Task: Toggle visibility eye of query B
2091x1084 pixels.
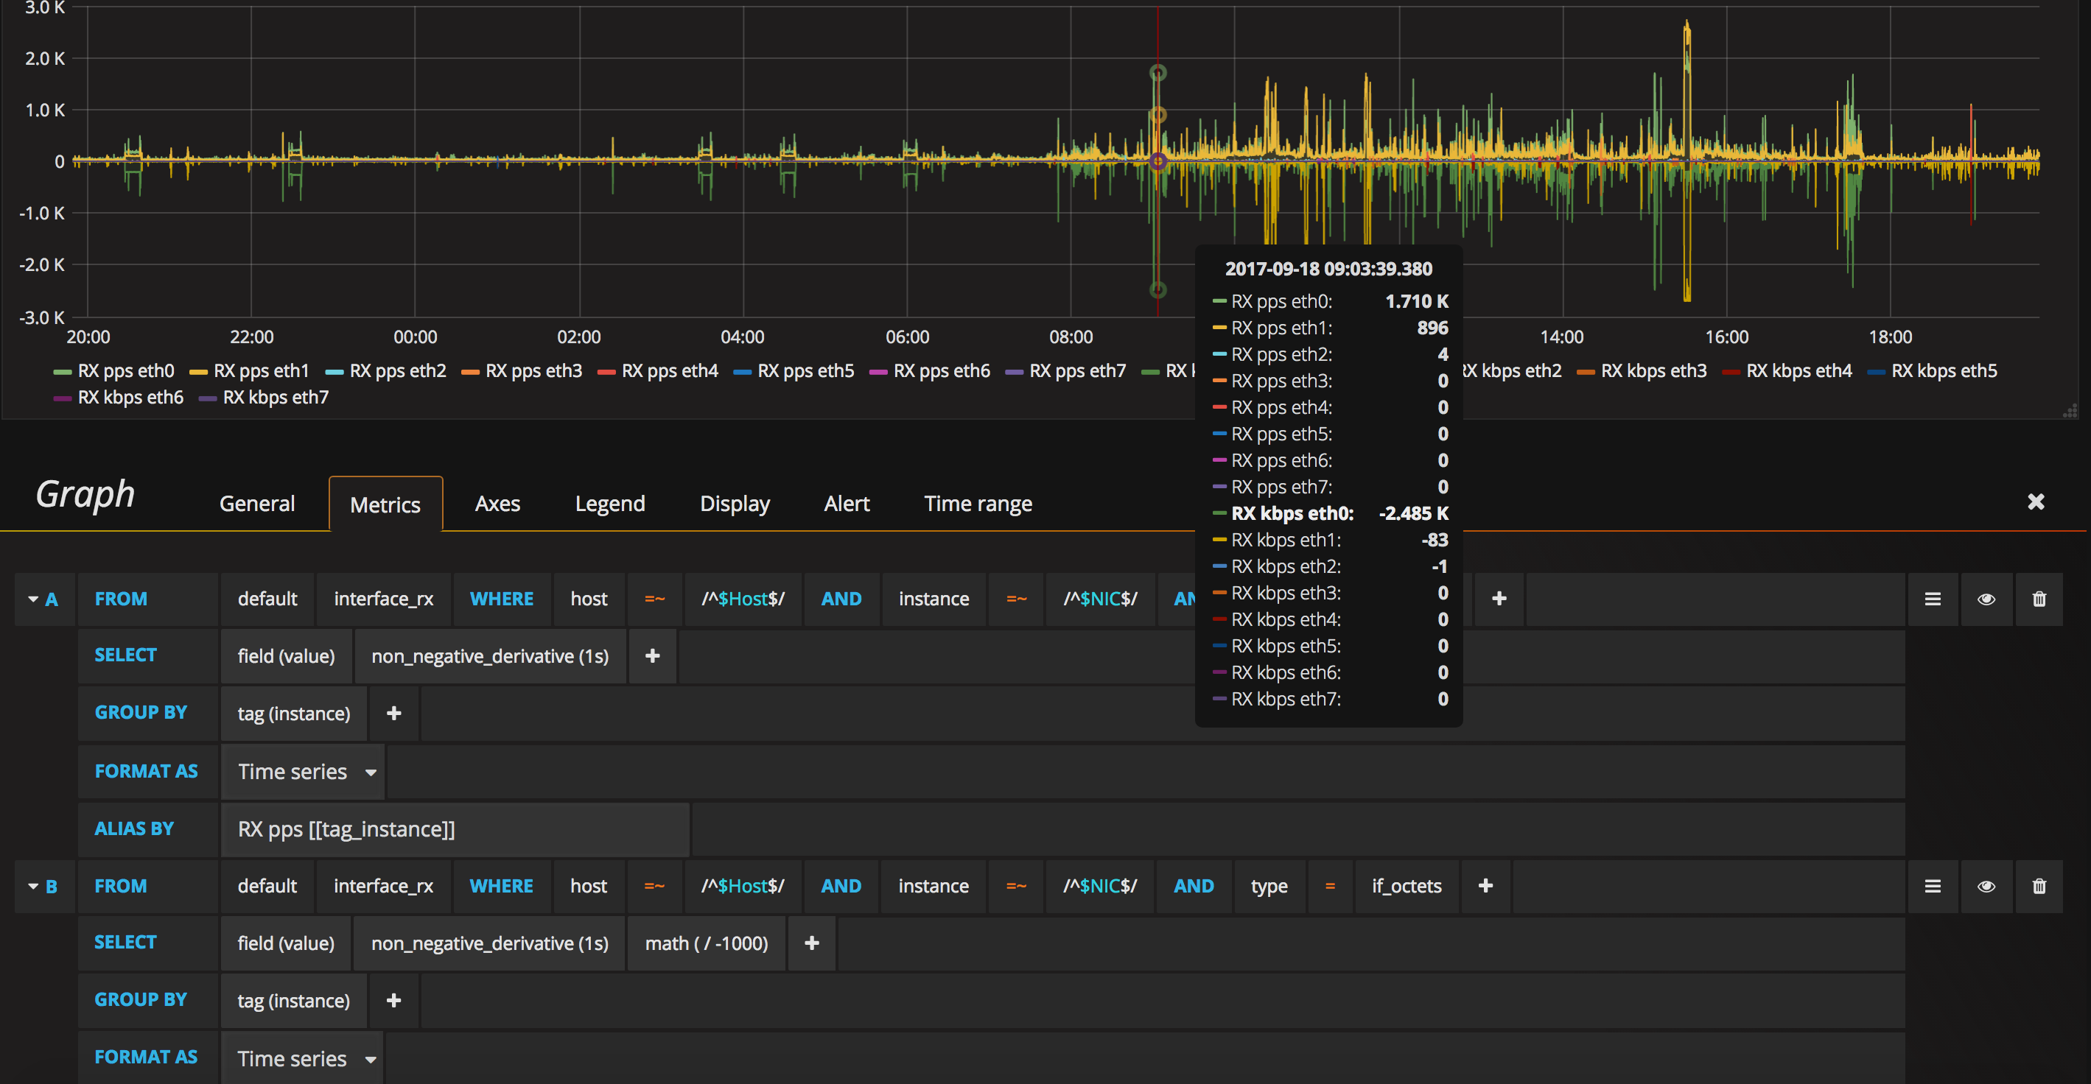Action: (x=1986, y=886)
